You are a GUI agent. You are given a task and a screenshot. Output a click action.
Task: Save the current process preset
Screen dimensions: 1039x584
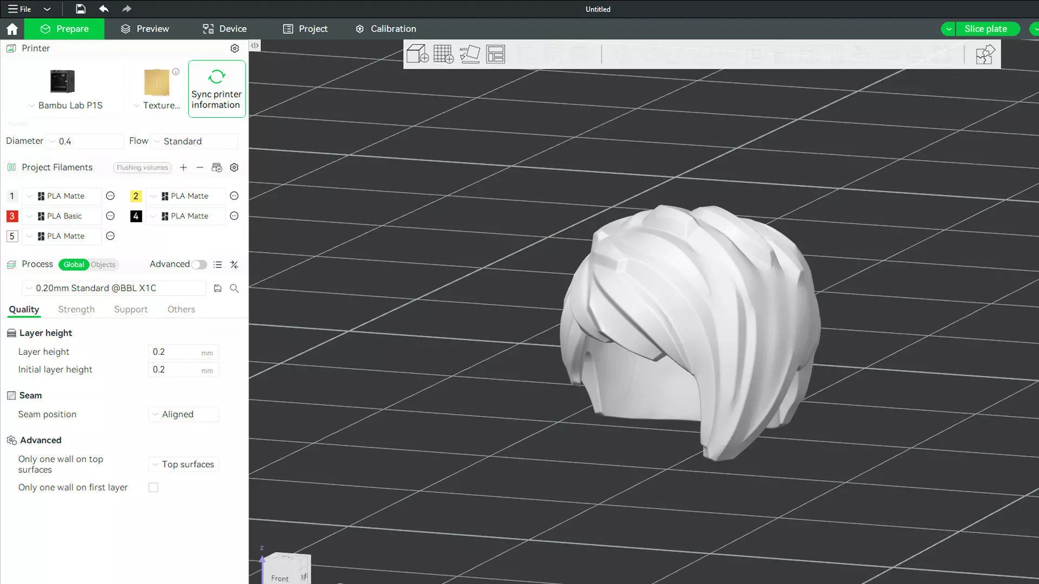[218, 288]
